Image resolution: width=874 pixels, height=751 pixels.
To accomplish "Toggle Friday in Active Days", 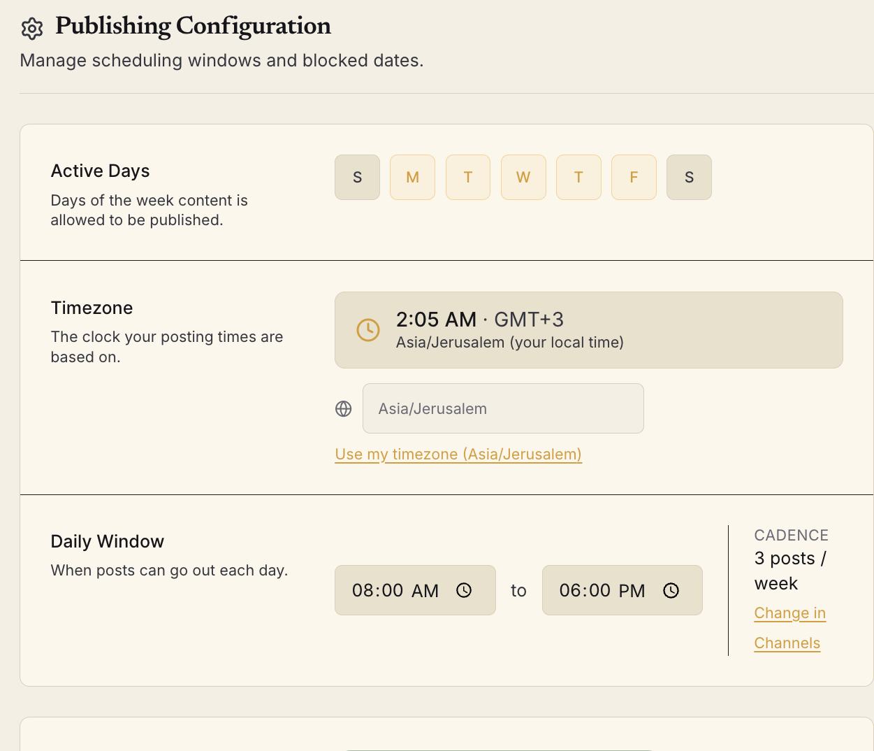I will (x=634, y=177).
